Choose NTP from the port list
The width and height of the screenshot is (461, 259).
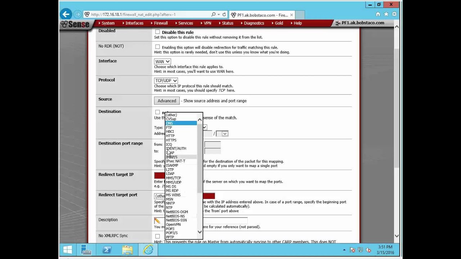tap(181, 208)
